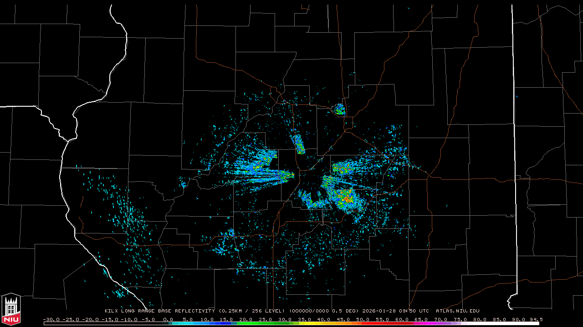This screenshot has width=583, height=327.
Task: Click the '09:50 UTC' timestamp
Action: click(414, 311)
